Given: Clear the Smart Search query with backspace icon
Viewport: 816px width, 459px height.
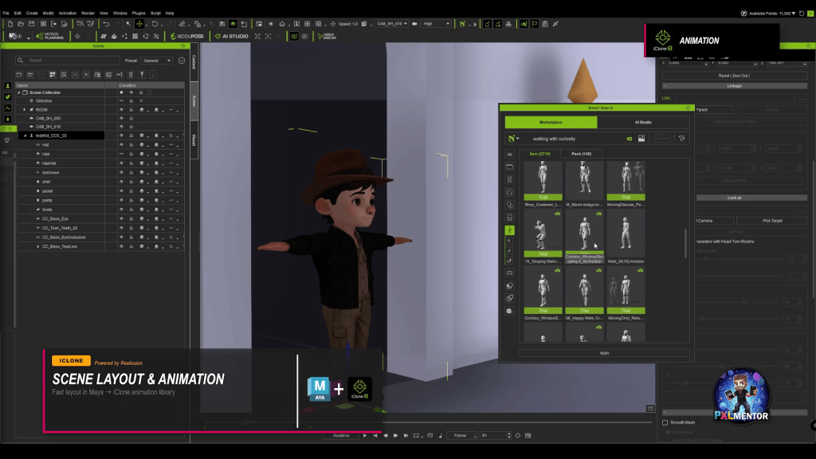Looking at the screenshot, I should pyautogui.click(x=630, y=139).
